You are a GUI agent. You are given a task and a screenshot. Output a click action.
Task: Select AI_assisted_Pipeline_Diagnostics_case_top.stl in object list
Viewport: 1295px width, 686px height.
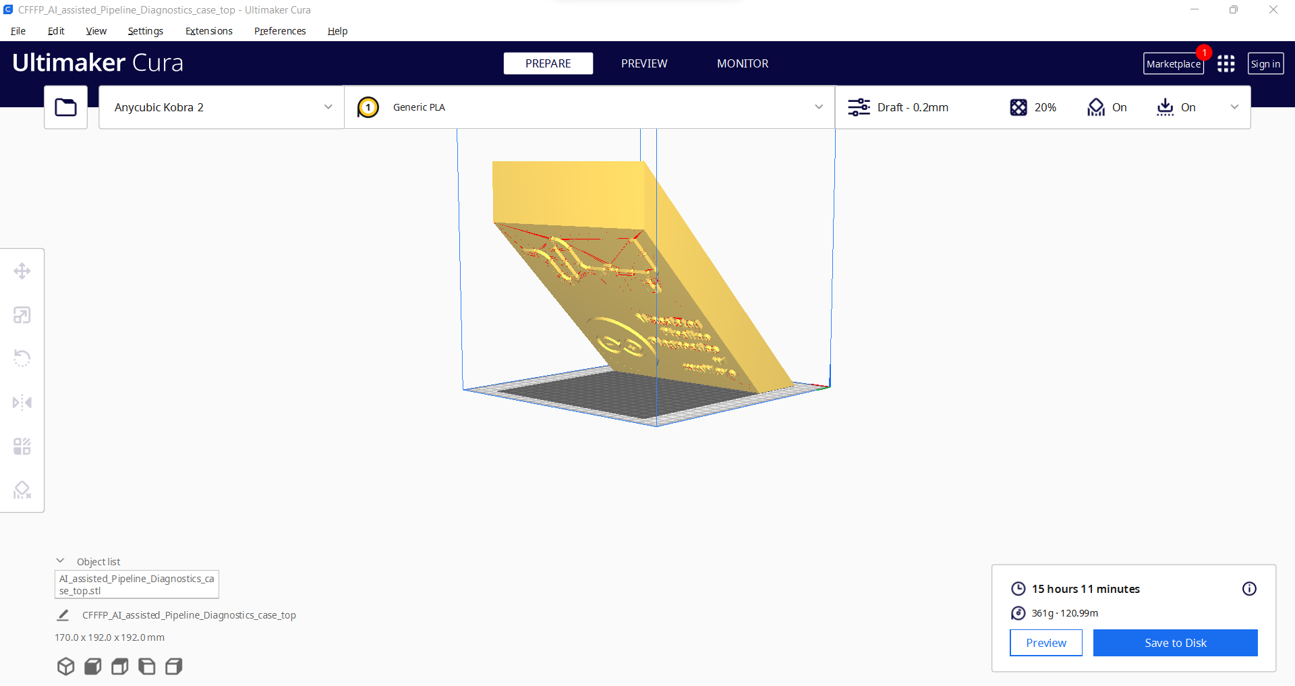(x=137, y=584)
